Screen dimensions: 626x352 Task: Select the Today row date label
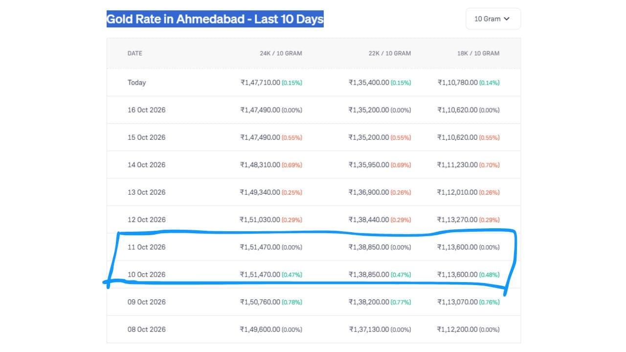click(x=137, y=83)
